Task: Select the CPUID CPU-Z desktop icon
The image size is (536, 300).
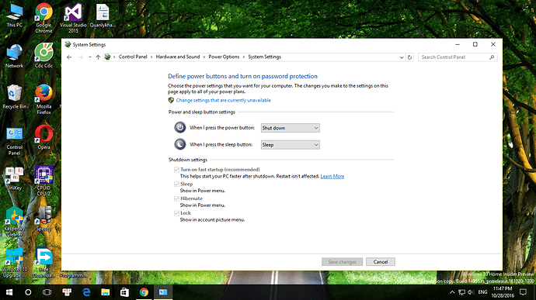Action: point(44,181)
